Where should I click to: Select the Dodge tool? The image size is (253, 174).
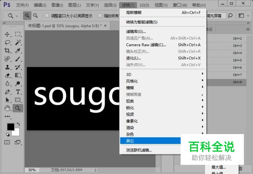pyautogui.click(x=18, y=84)
